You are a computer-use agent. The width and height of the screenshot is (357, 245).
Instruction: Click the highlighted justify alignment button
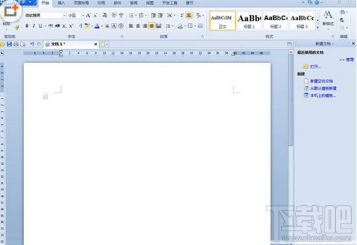(x=152, y=26)
